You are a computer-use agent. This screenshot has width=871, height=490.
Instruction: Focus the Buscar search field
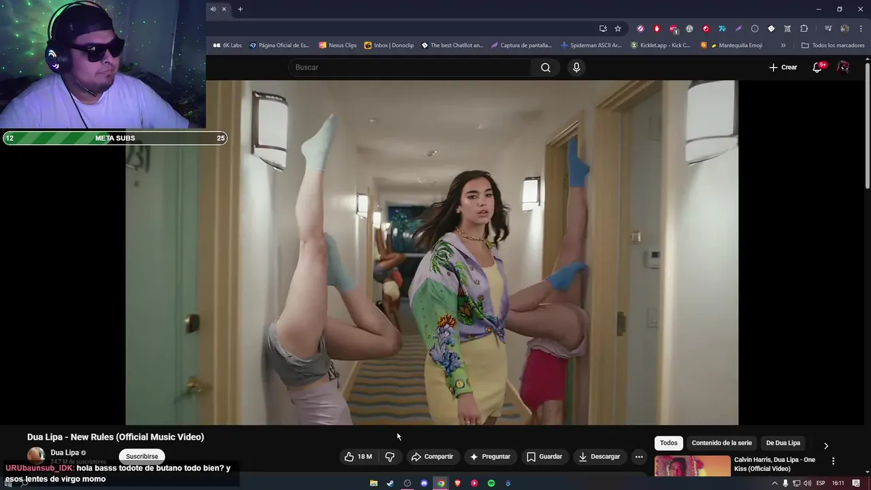pos(410,67)
